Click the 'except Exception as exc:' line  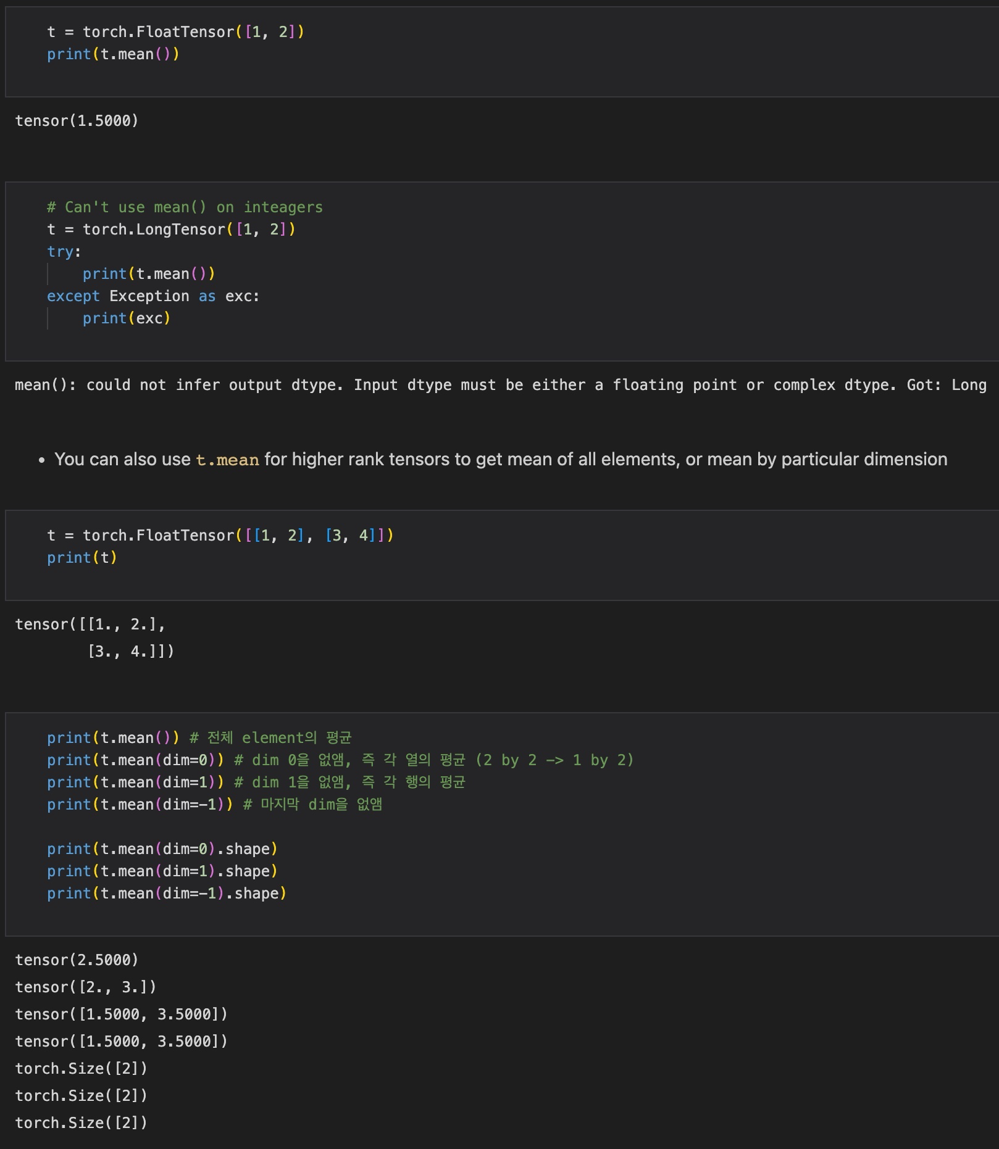click(153, 296)
